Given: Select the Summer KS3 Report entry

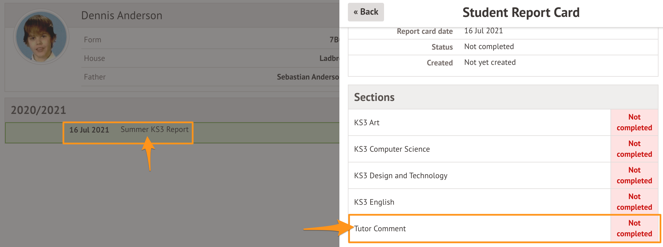Looking at the screenshot, I should 154,129.
